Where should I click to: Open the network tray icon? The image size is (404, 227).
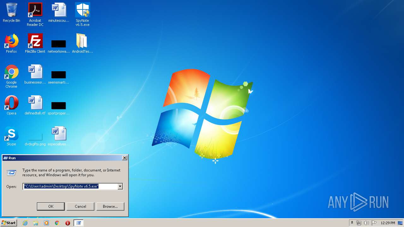[x=359, y=223]
